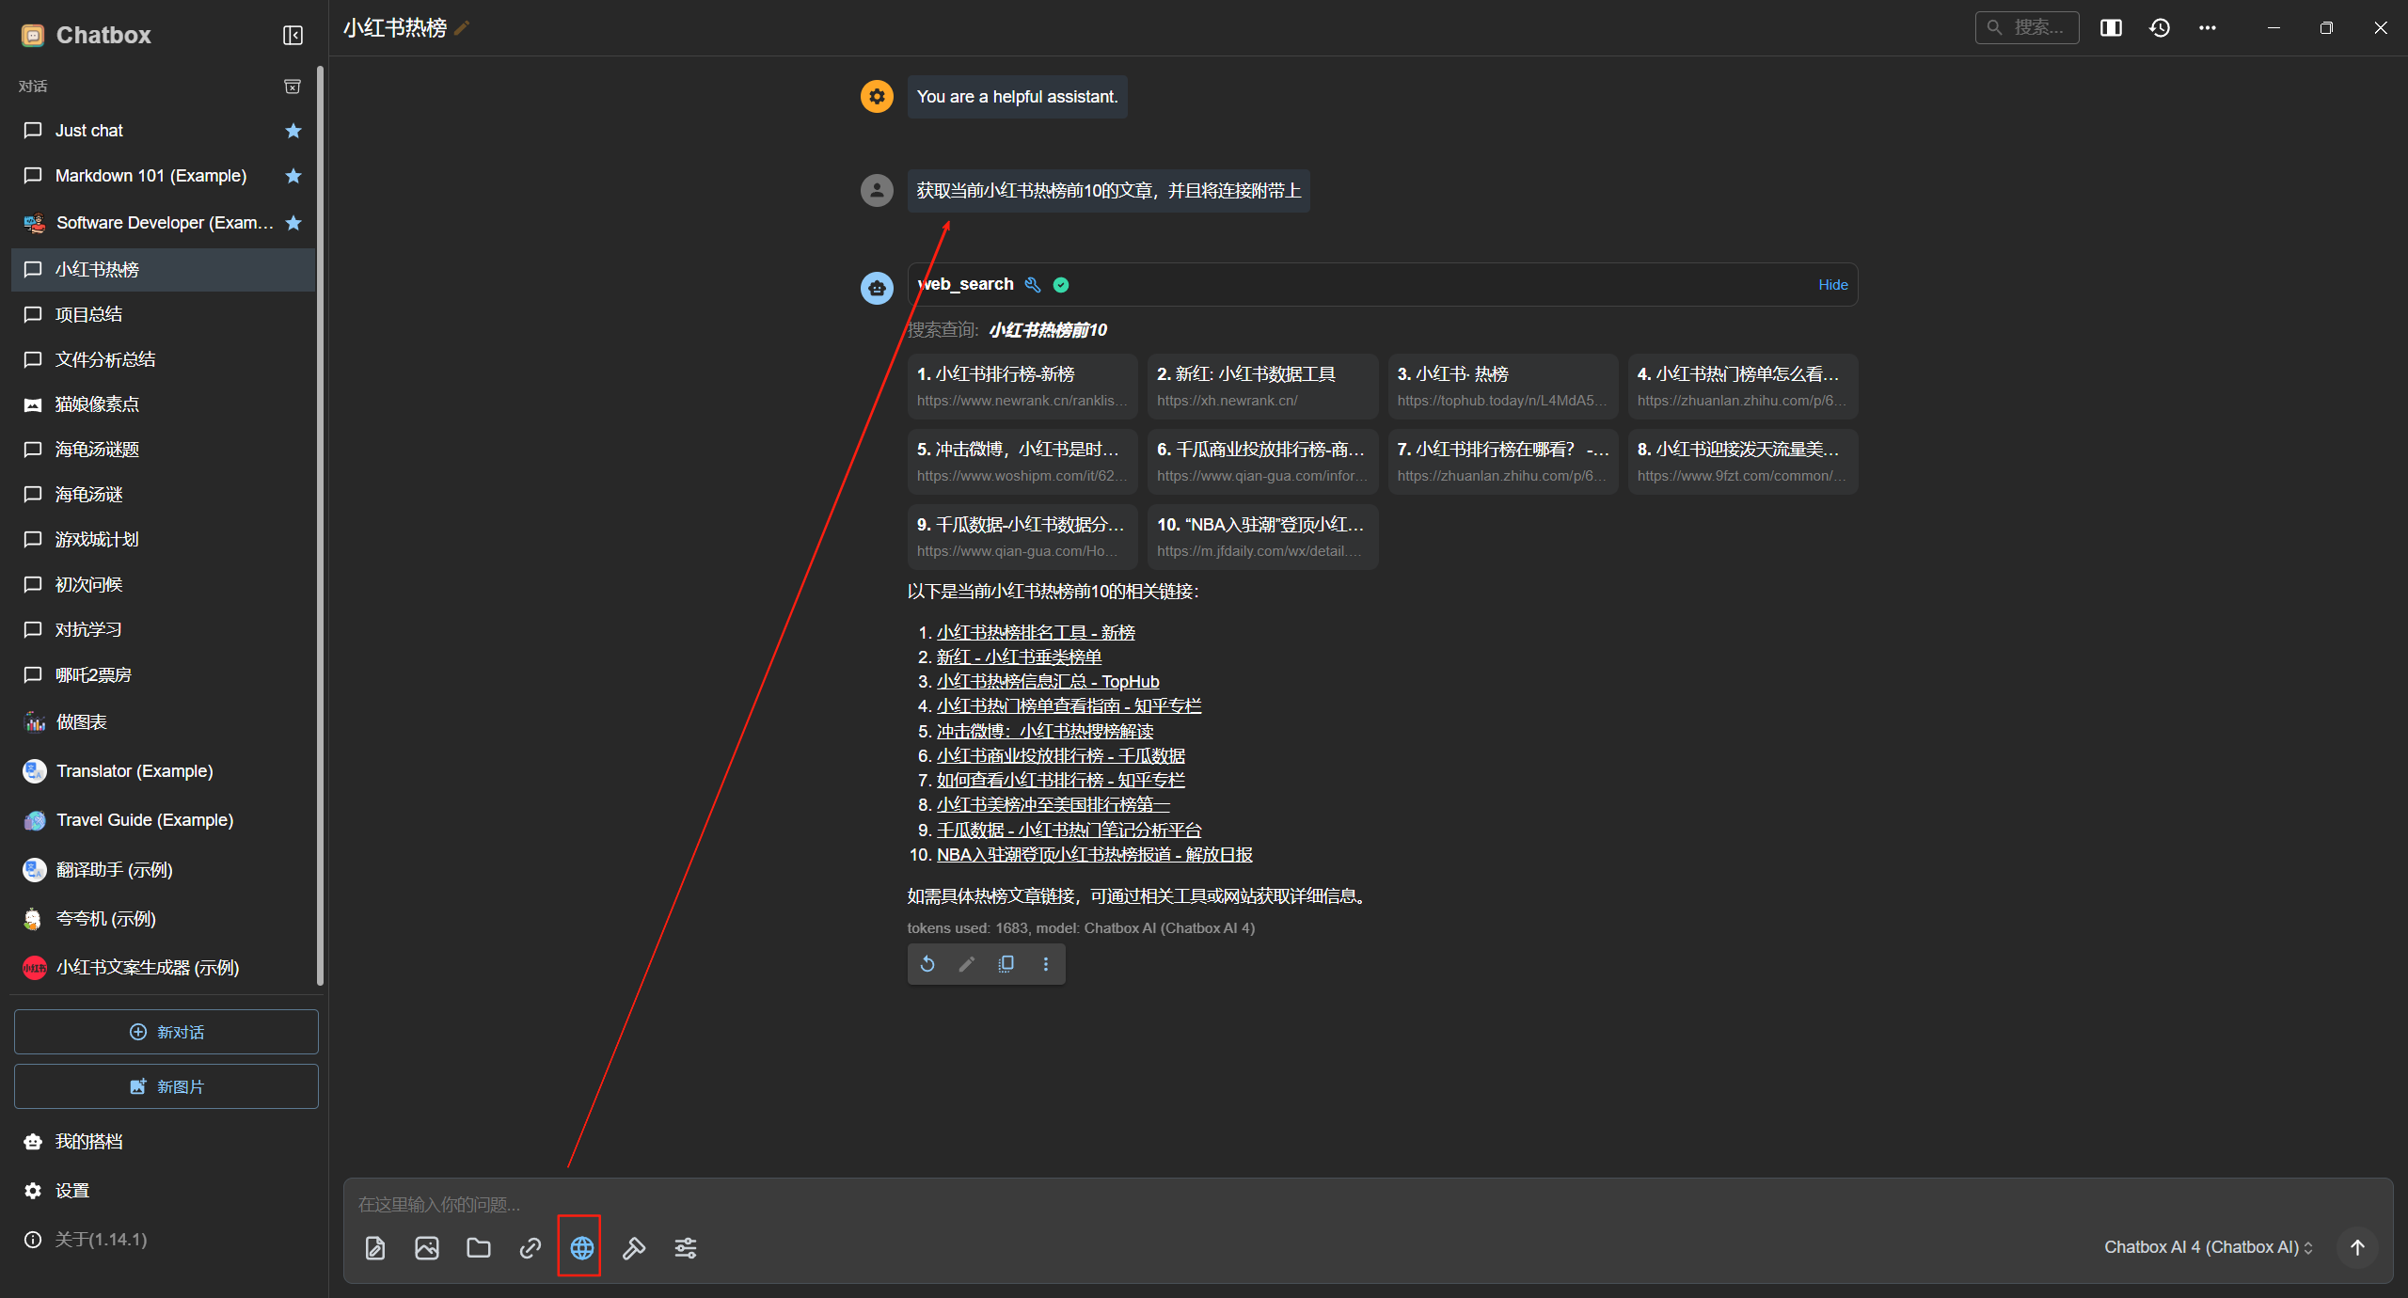
Task: Select the 海龟汤谜题 conversation
Action: 164,450
